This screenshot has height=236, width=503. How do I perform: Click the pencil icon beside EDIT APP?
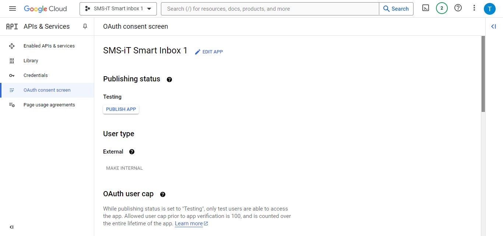click(x=198, y=52)
